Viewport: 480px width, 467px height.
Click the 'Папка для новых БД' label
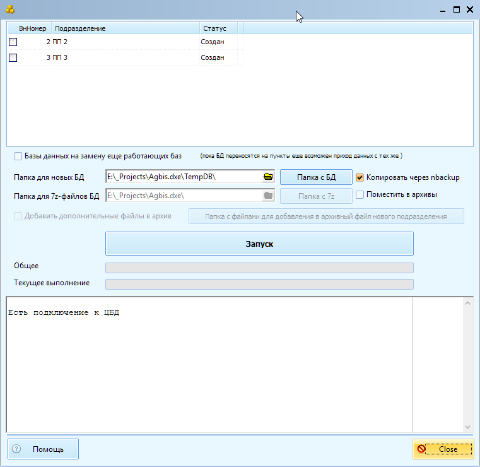pos(49,177)
